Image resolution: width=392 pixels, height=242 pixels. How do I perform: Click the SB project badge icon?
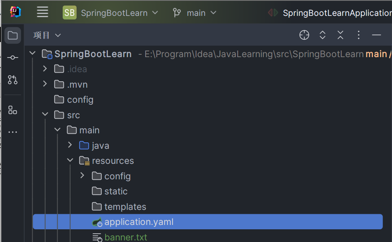point(69,13)
